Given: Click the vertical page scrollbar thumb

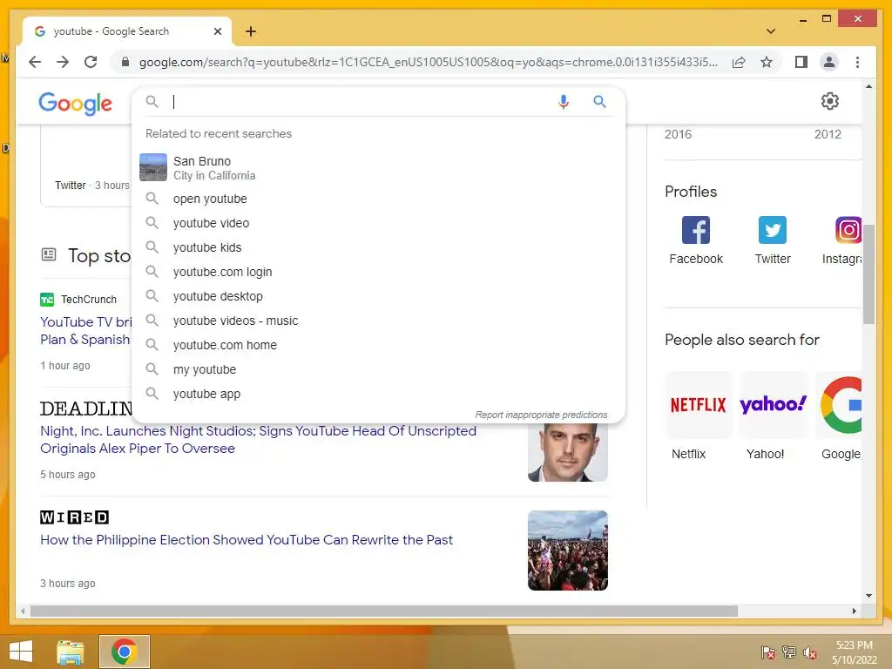Looking at the screenshot, I should (x=868, y=274).
